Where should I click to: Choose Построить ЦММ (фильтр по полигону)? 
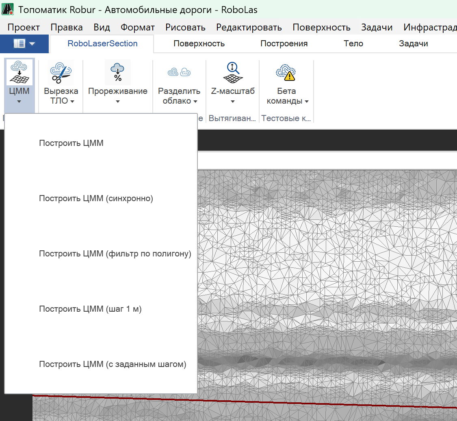115,254
